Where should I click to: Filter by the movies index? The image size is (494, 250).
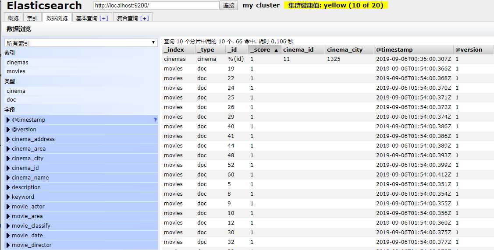click(81, 71)
